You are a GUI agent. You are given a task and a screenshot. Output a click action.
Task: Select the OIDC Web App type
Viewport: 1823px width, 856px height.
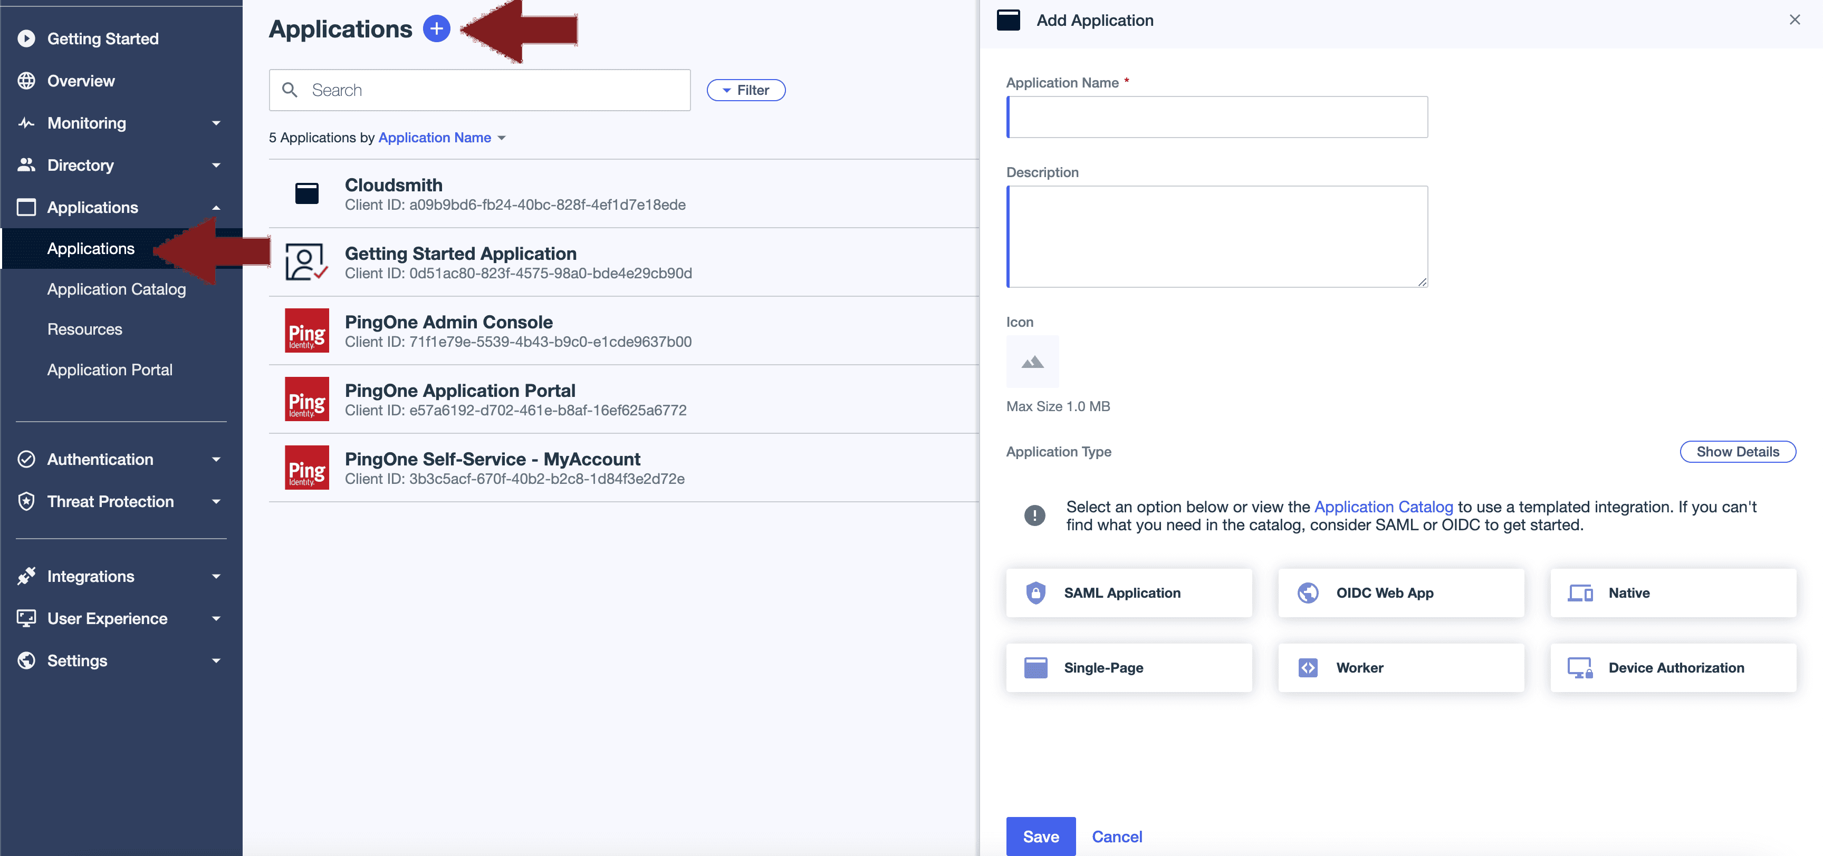pos(1400,593)
